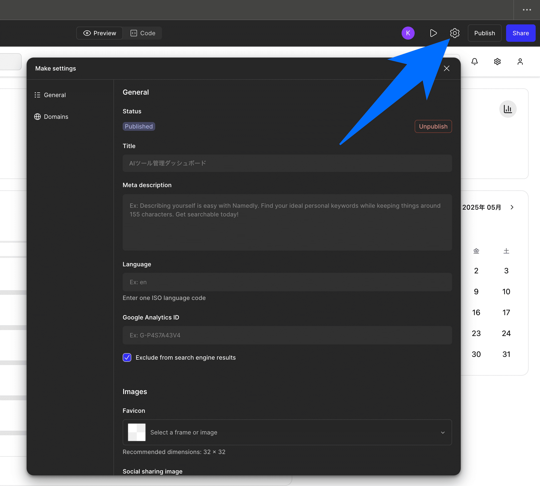Click the blue Share button
The width and height of the screenshot is (540, 486).
tap(520, 33)
